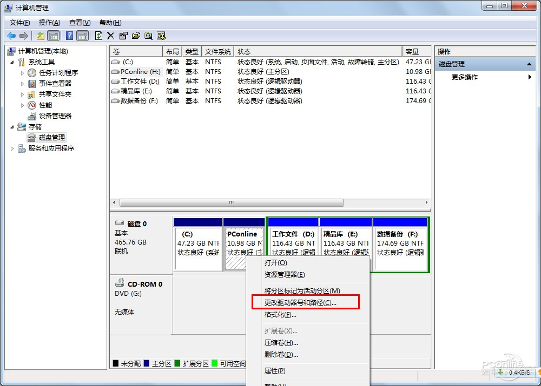
Task: Click the back navigation arrow in the toolbar
Action: tap(12, 36)
